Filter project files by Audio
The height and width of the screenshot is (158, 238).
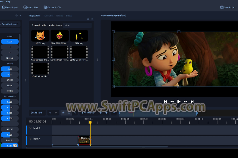point(52,25)
